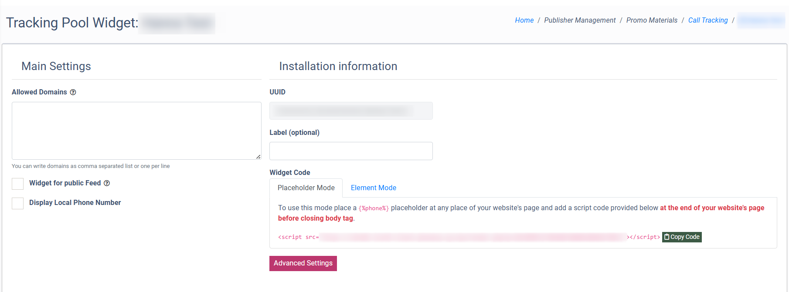Switch to Placeholder Mode tab
The width and height of the screenshot is (789, 292).
point(306,188)
